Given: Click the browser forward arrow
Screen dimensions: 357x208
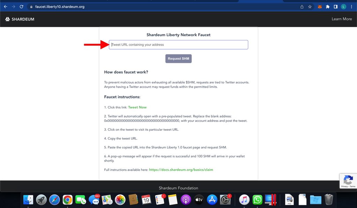Looking at the screenshot, I should coord(14,7).
